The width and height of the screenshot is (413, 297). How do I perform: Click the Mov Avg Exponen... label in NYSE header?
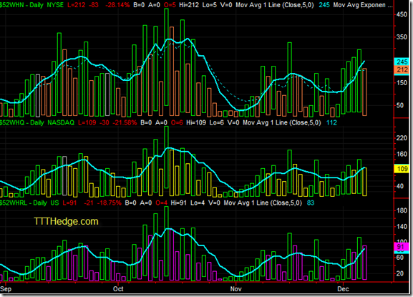(363, 5)
